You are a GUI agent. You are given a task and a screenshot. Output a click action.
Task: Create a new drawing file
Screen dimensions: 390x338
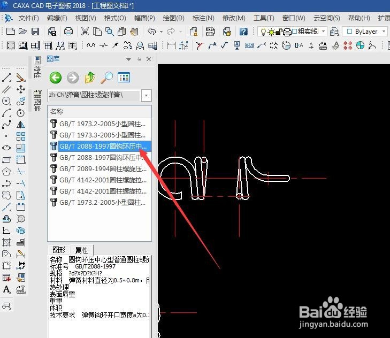pos(11,32)
